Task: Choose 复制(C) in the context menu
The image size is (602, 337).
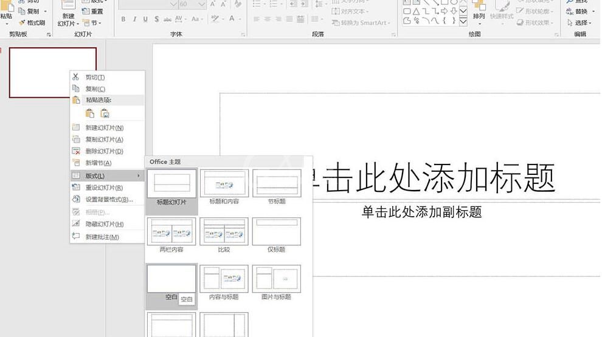Action: tap(107, 89)
